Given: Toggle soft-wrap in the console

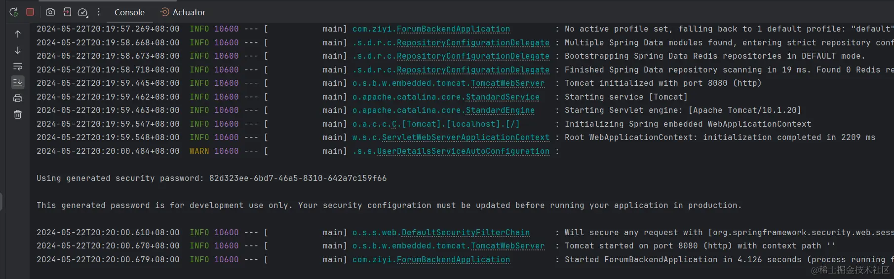Looking at the screenshot, I should click(x=18, y=66).
